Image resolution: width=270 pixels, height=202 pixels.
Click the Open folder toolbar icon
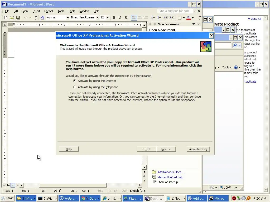click(12, 18)
